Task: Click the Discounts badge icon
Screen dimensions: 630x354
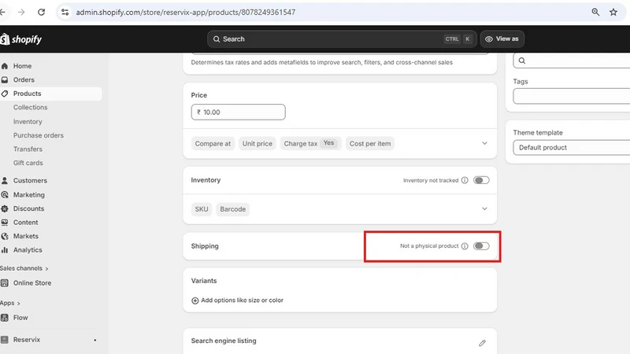Action: click(x=5, y=208)
